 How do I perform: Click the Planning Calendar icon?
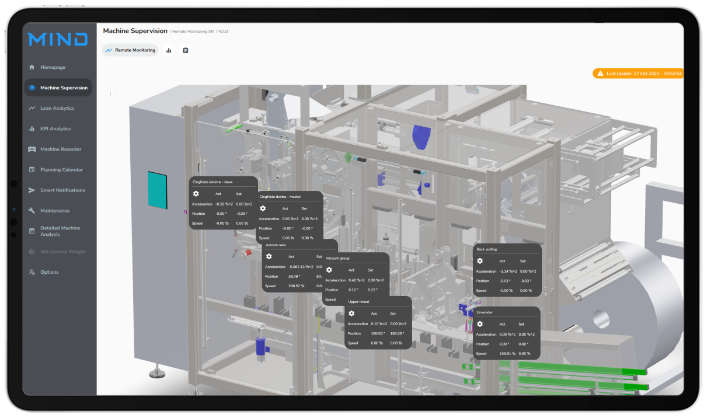pos(32,169)
